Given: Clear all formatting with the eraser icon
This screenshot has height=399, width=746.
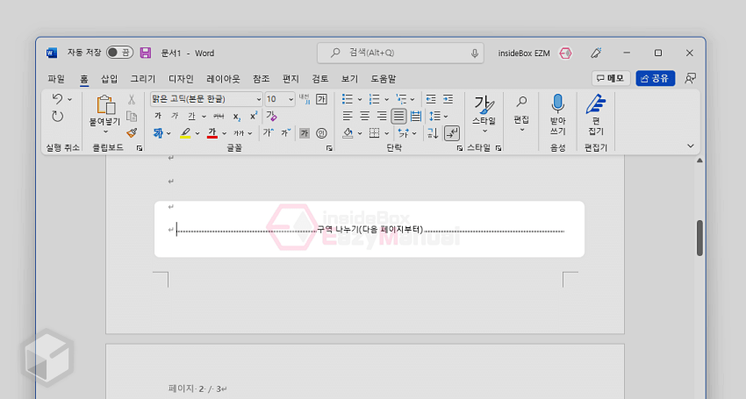Looking at the screenshot, I should [272, 116].
